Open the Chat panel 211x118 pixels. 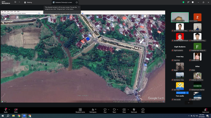tap(105, 110)
